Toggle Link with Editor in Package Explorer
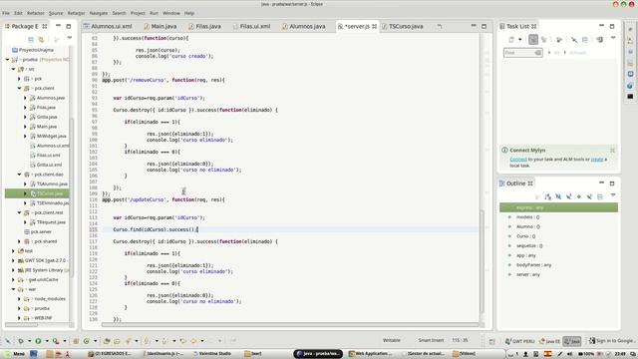The image size is (638, 359). tap(41, 40)
